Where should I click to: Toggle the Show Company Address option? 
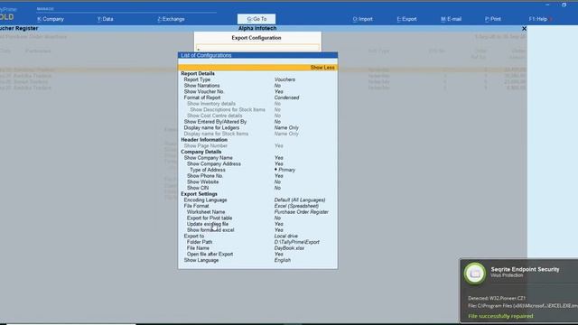coord(257,164)
